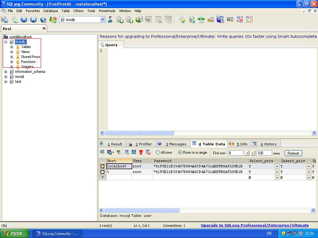Save table data changes with disk icon
The height and width of the screenshot is (238, 318).
pyautogui.click(x=134, y=152)
